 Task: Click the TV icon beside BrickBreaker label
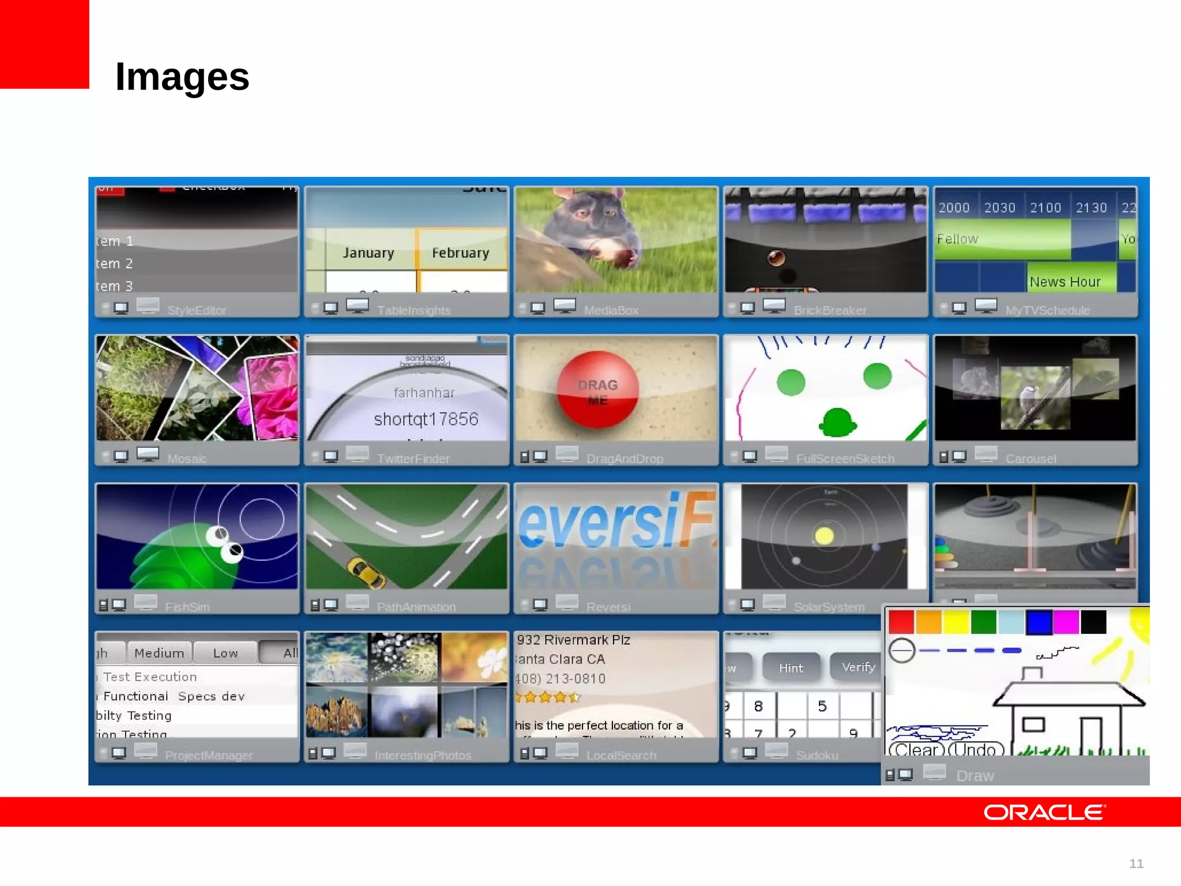coord(774,306)
